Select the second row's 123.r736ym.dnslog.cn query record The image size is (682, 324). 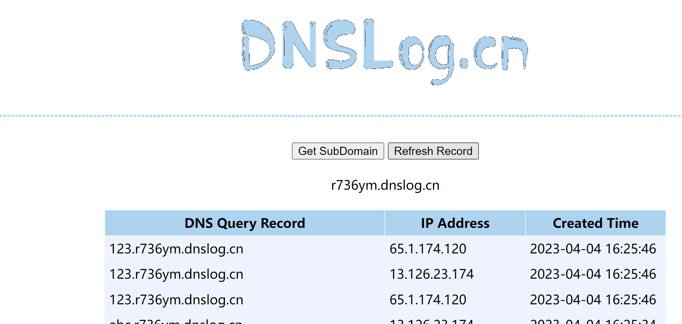(176, 274)
